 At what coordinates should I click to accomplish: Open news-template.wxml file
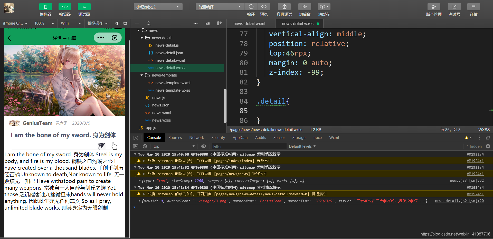click(x=173, y=83)
